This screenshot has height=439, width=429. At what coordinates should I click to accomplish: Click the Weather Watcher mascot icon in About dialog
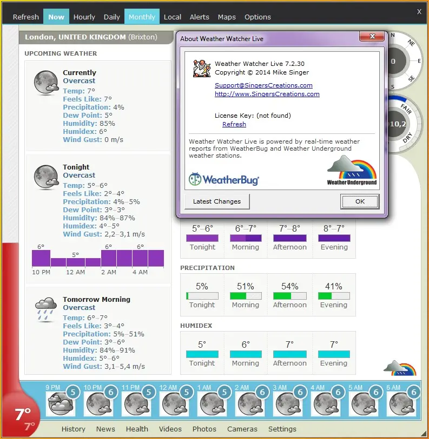pyautogui.click(x=202, y=68)
